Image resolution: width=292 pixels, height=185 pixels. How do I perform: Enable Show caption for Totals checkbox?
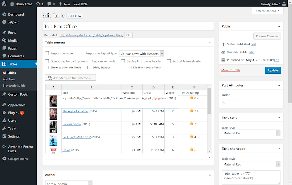tap(47, 68)
